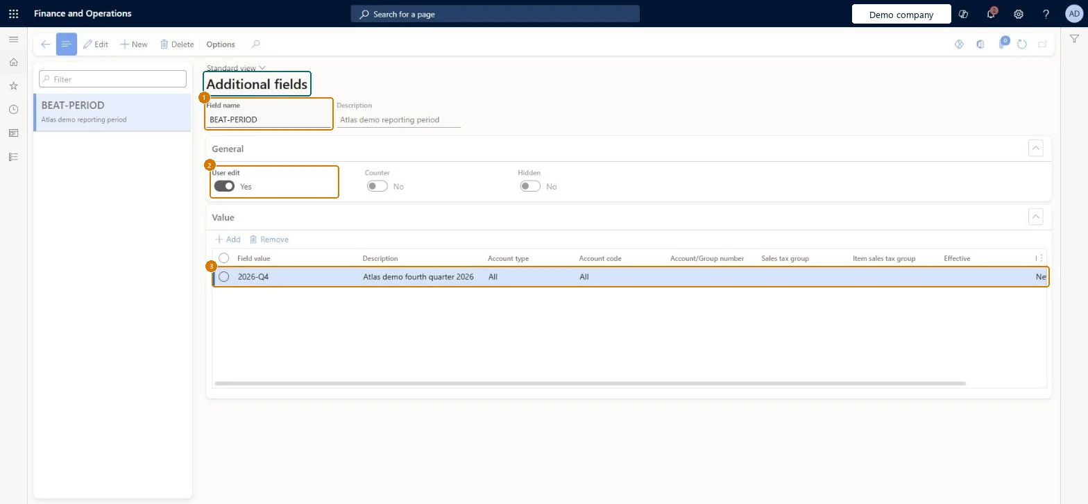The width and height of the screenshot is (1088, 504).
Task: Select the 2026-Q4 row radio button
Action: [x=223, y=277]
